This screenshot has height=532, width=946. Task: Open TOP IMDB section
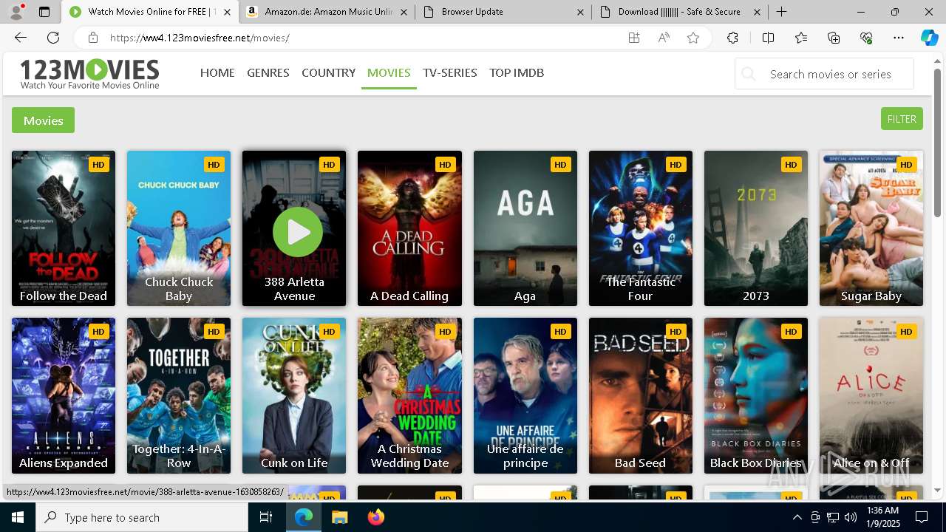tap(517, 72)
